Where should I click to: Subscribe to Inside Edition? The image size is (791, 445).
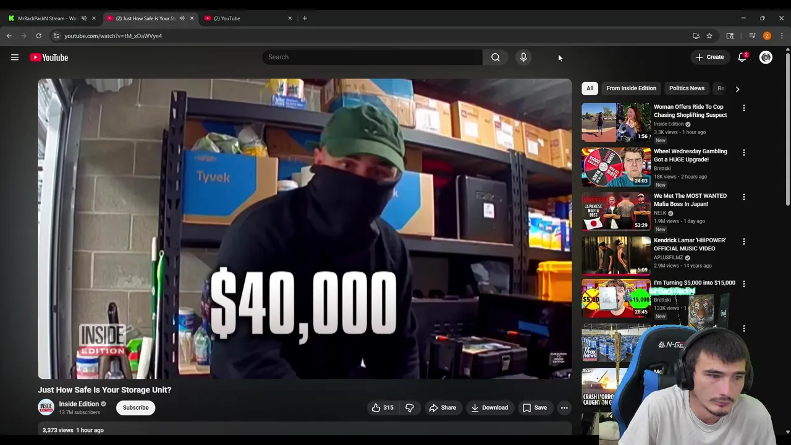[135, 408]
